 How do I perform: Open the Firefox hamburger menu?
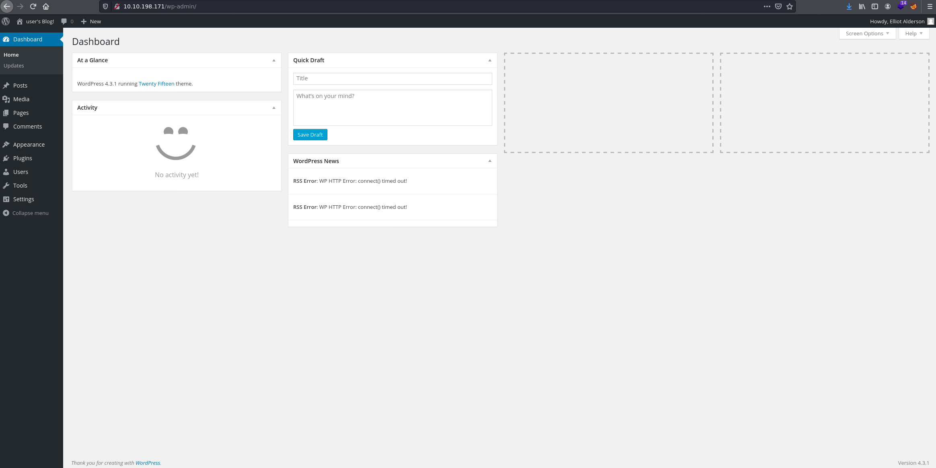pos(930,6)
